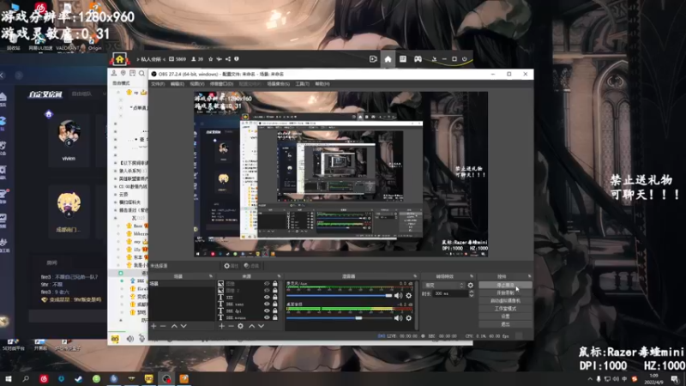
Task: Mute the microphone/Aux channel speaker icon
Action: point(398,296)
